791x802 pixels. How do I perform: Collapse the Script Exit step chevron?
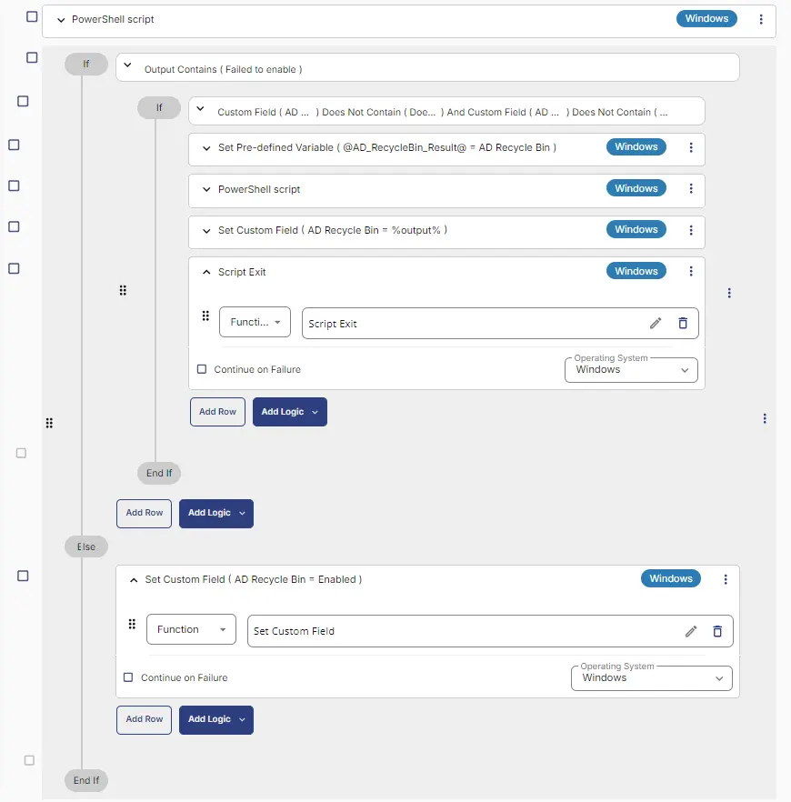tap(206, 272)
